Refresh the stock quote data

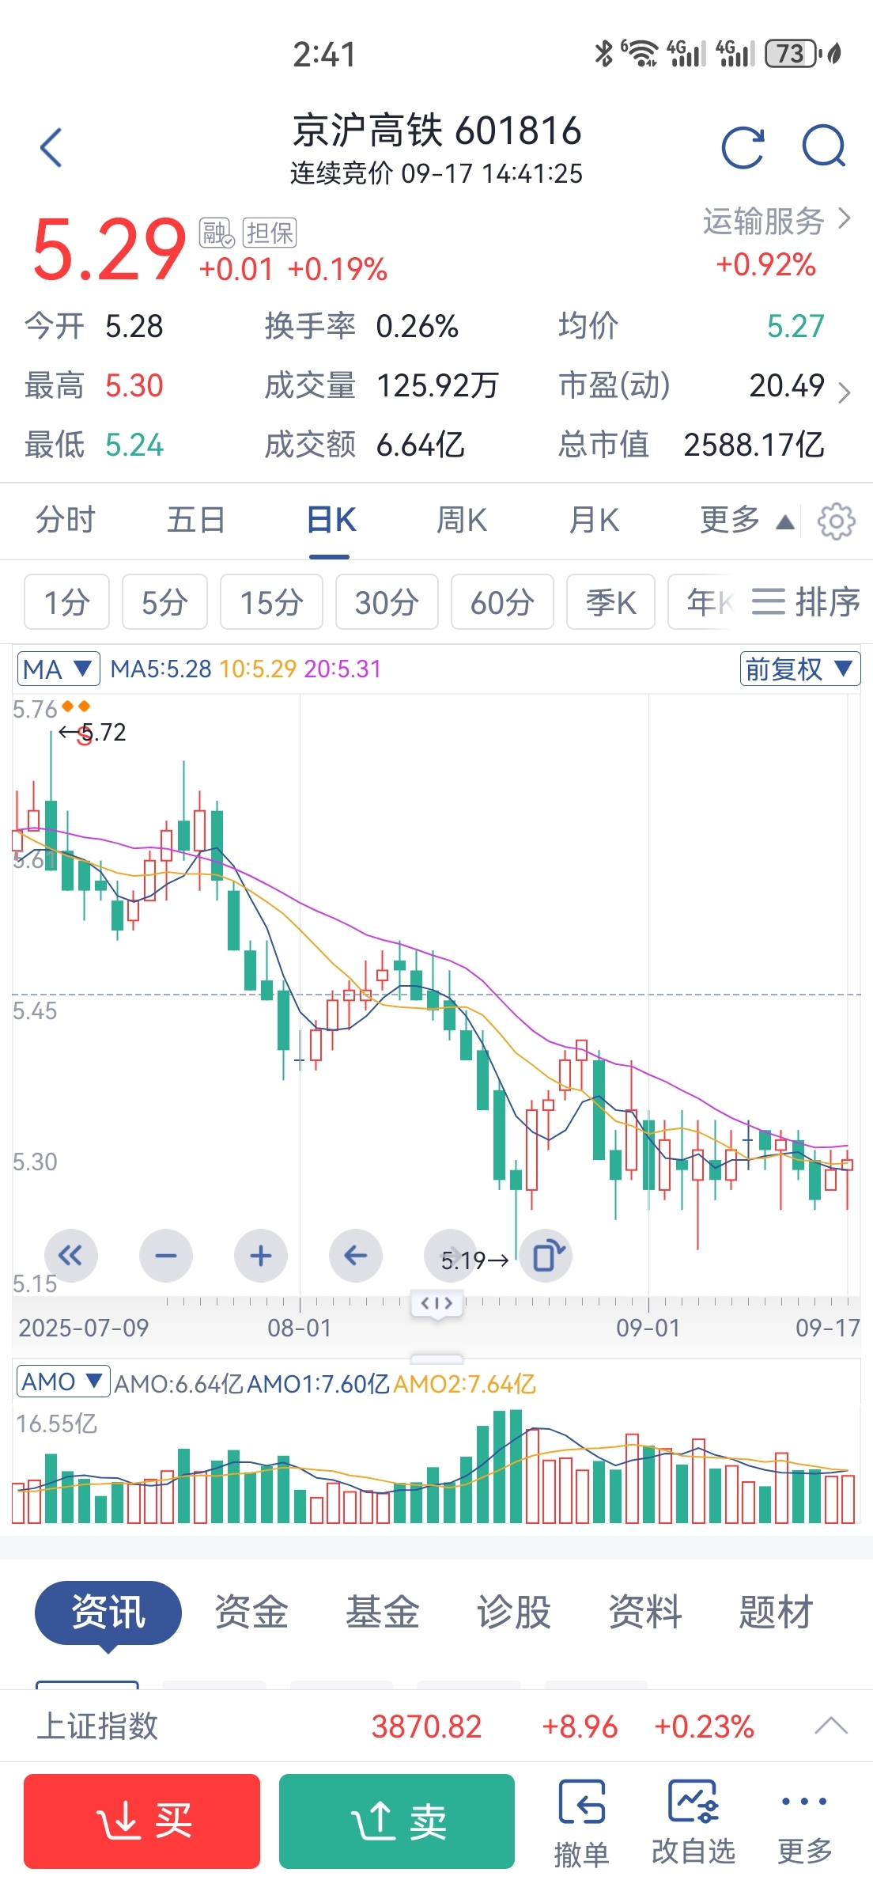coord(743,148)
